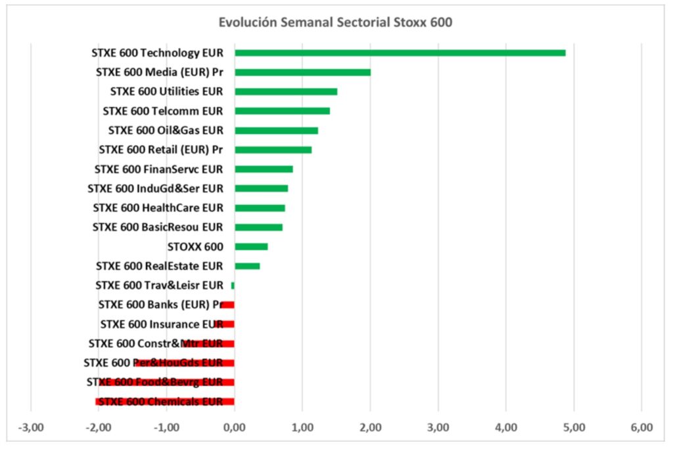Select the green Technology bar
673x451 pixels.
pyautogui.click(x=400, y=53)
